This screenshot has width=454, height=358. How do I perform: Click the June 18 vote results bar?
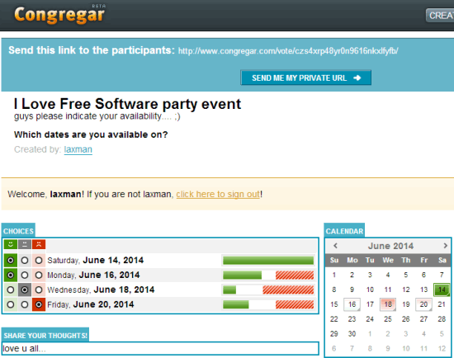pos(268,290)
